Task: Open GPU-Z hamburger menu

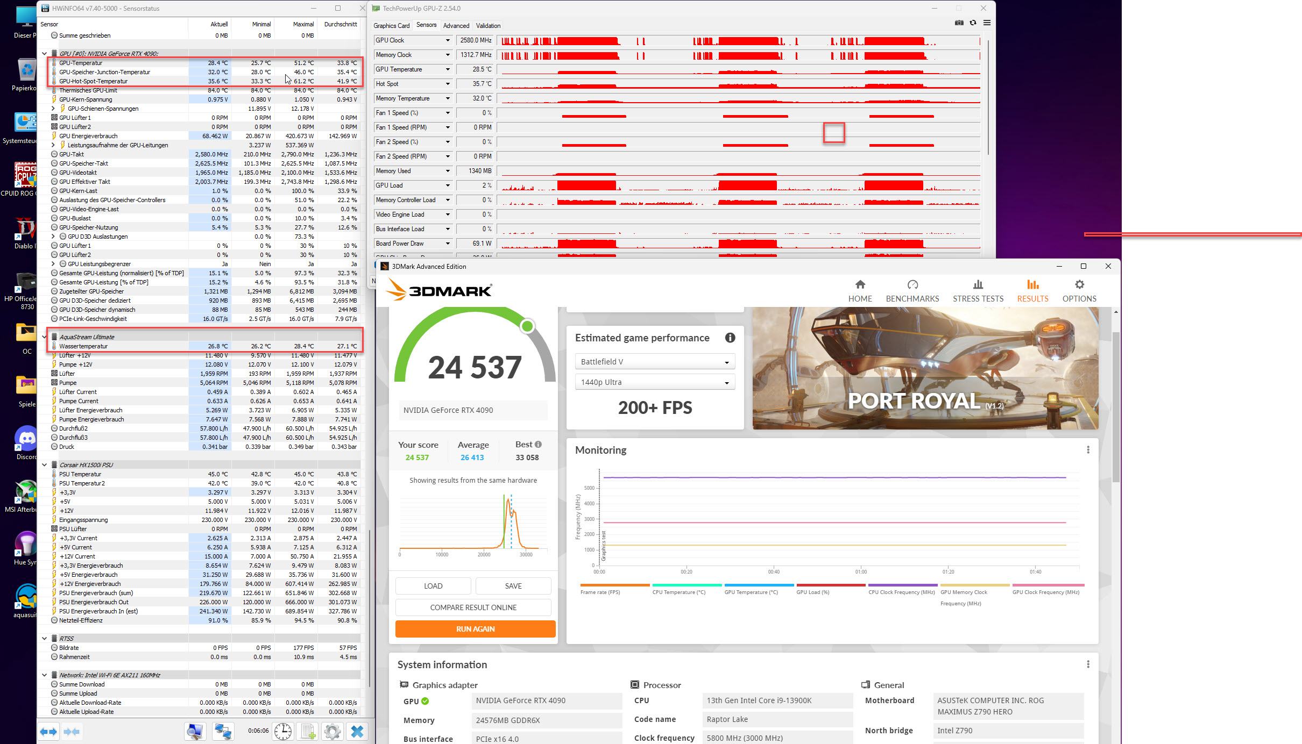Action: [x=987, y=23]
